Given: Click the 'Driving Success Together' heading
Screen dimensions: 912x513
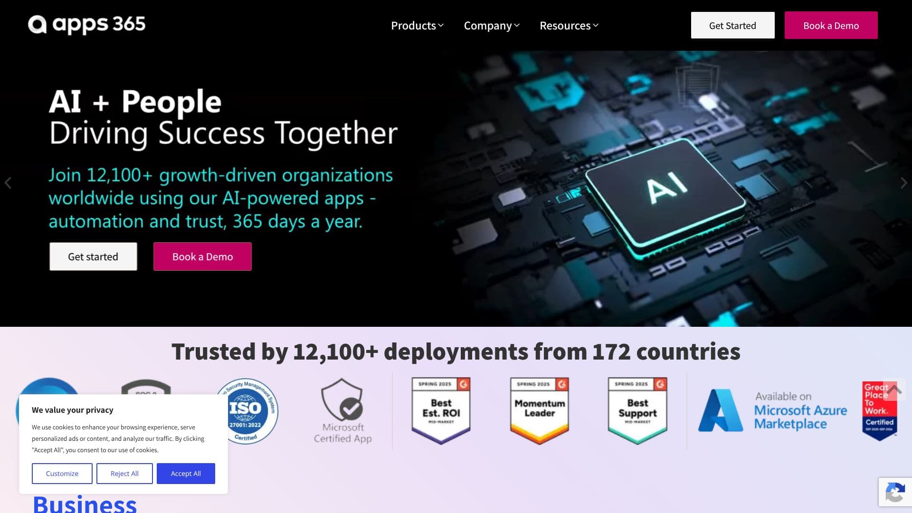Looking at the screenshot, I should coord(223,133).
